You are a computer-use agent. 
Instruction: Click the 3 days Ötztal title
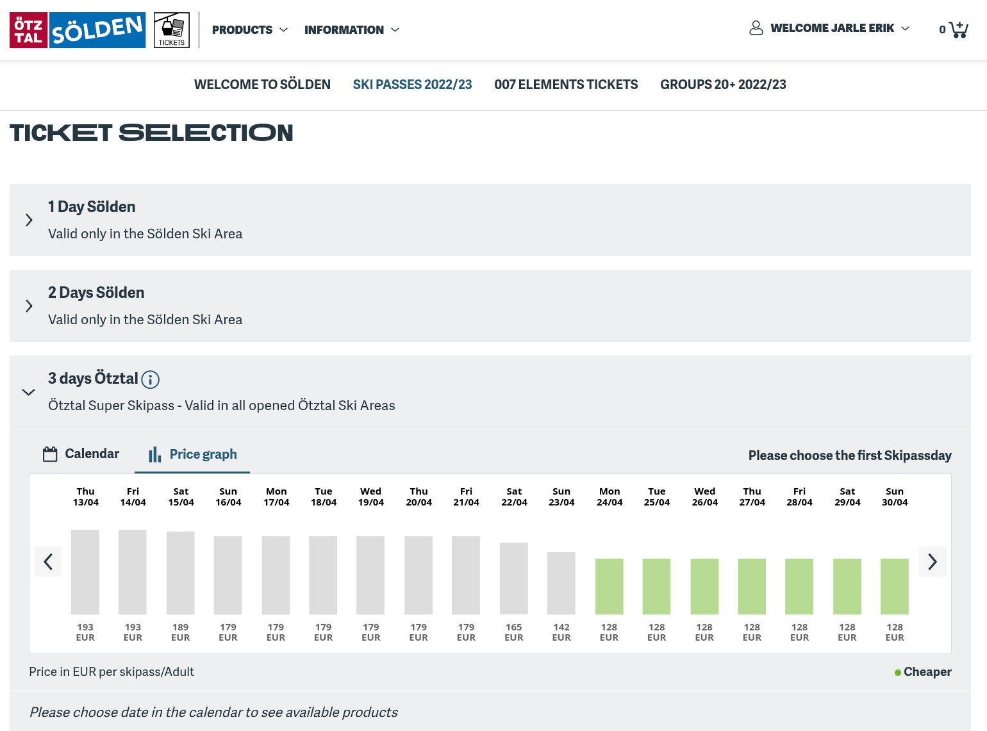(93, 379)
